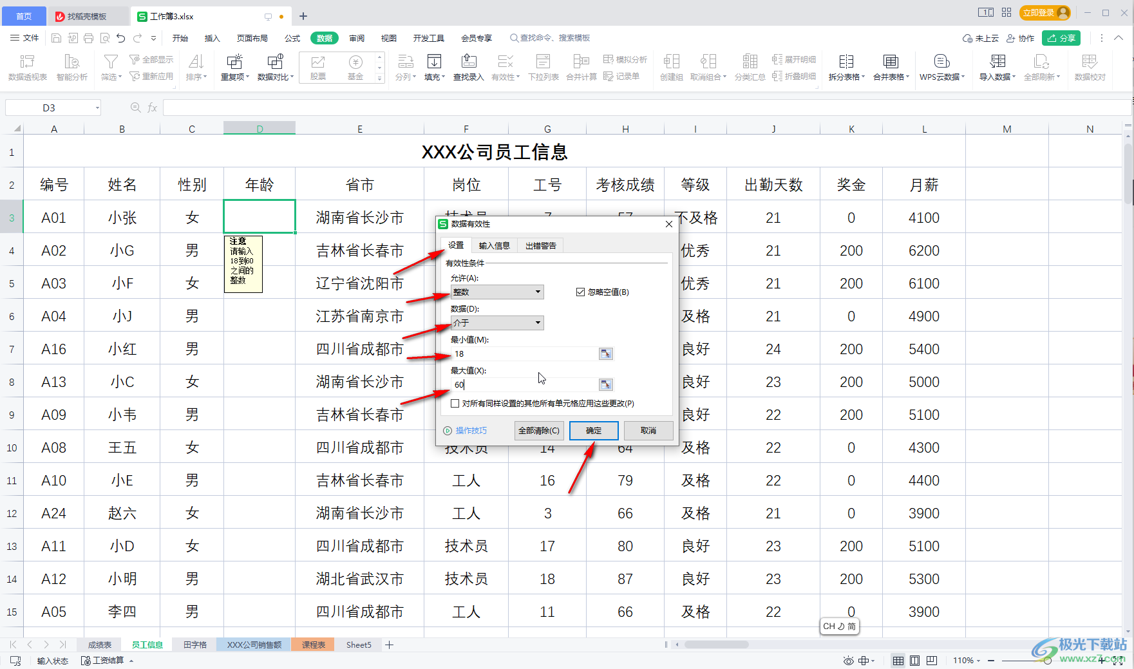Check apply changes to all similar cells
This screenshot has width=1134, height=669.
point(455,404)
